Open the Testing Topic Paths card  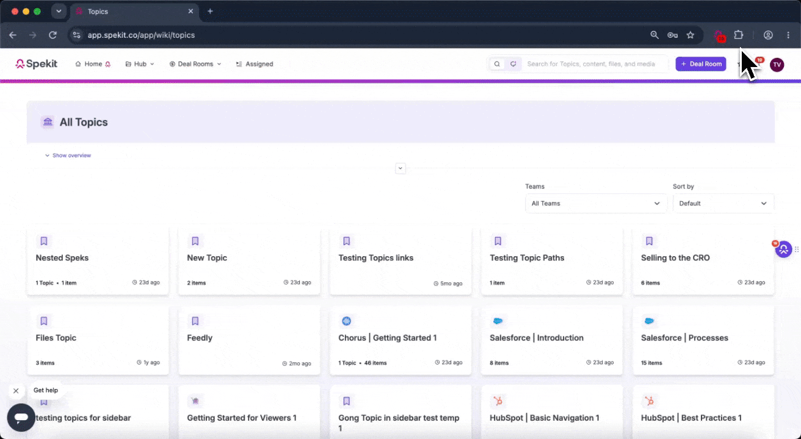click(552, 261)
